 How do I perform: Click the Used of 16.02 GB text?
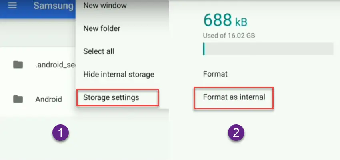(229, 35)
